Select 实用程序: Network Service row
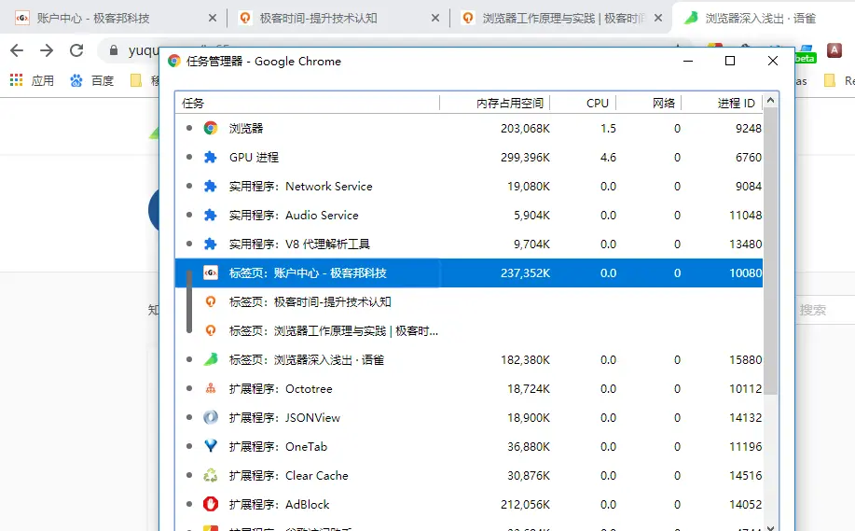The height and width of the screenshot is (531, 855). pos(469,186)
